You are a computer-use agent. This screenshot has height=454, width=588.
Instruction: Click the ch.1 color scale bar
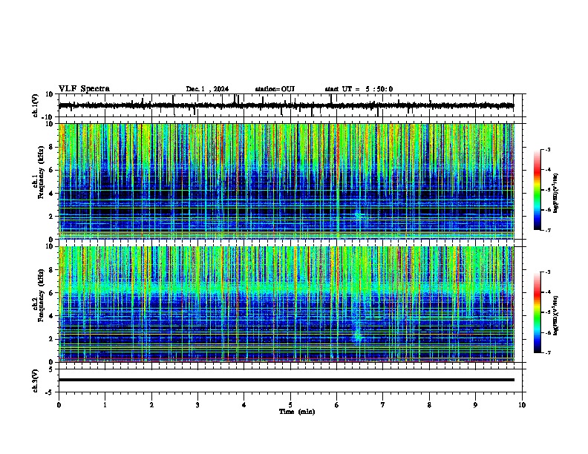click(x=537, y=190)
